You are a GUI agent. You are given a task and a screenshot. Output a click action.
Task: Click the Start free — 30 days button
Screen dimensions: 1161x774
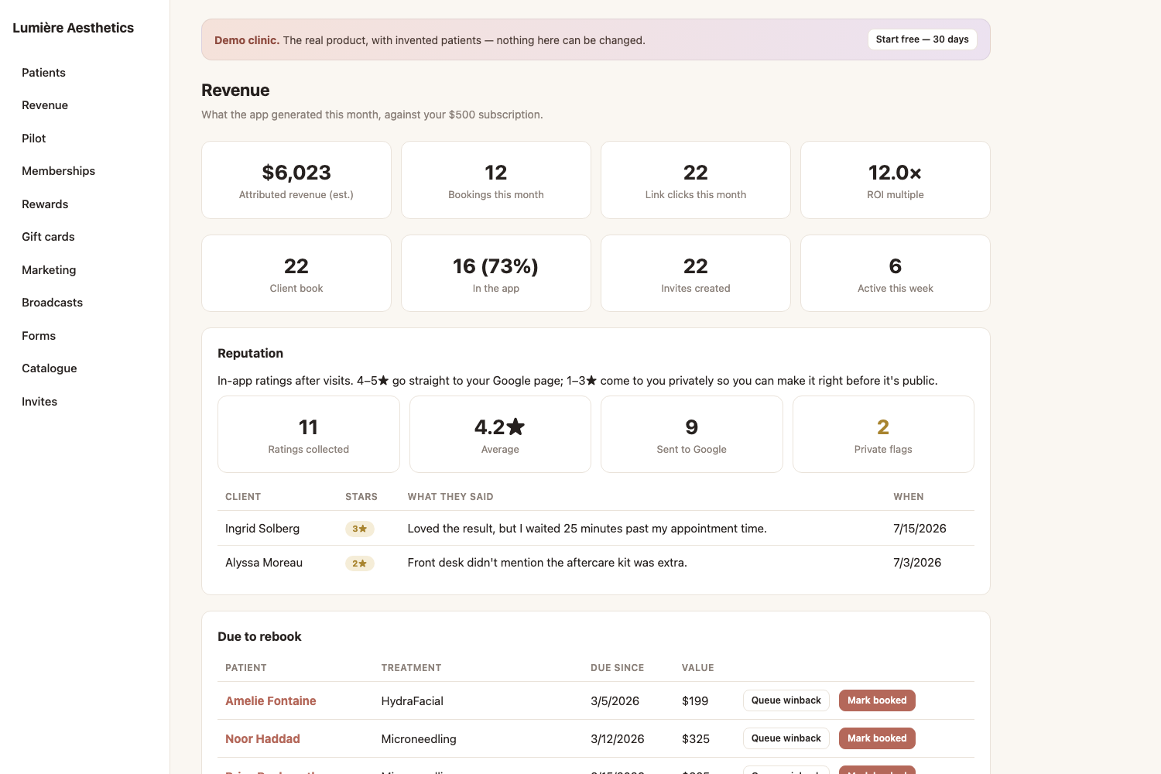click(x=922, y=39)
